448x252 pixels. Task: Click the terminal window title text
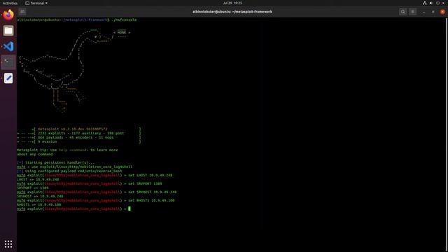click(x=232, y=12)
